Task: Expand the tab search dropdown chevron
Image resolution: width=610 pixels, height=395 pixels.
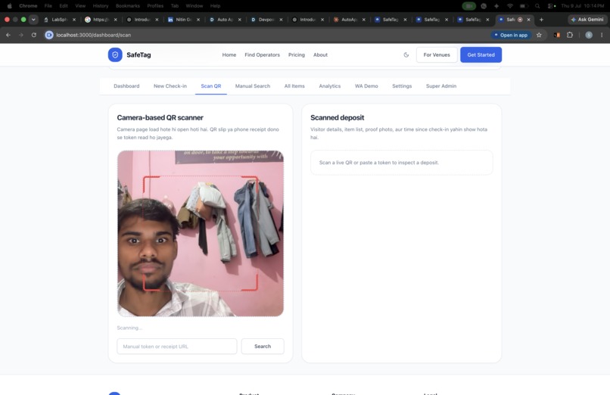Action: [33, 20]
